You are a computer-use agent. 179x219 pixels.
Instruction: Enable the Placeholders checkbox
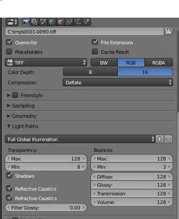(9, 52)
